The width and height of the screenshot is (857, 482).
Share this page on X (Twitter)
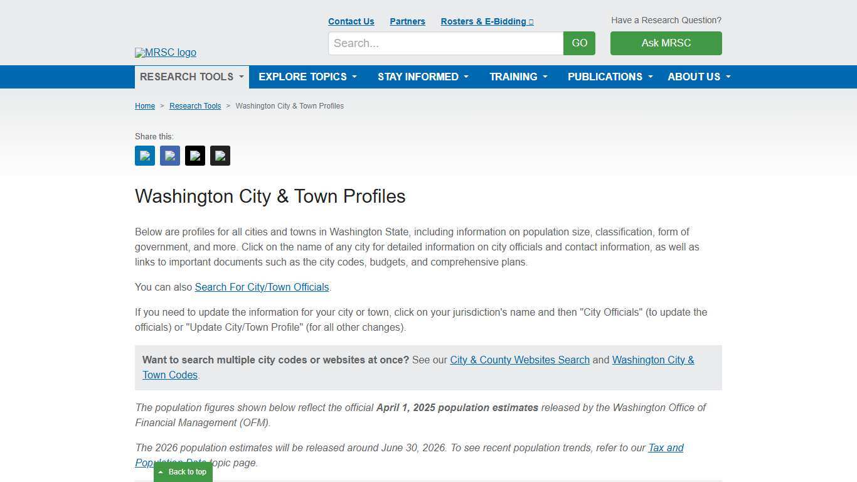coord(194,156)
